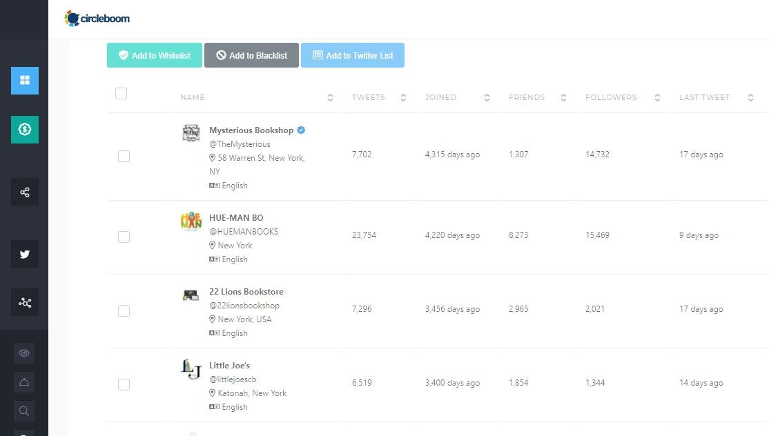Click the network nodes icon in sidebar
769x436 pixels.
pyautogui.click(x=25, y=302)
